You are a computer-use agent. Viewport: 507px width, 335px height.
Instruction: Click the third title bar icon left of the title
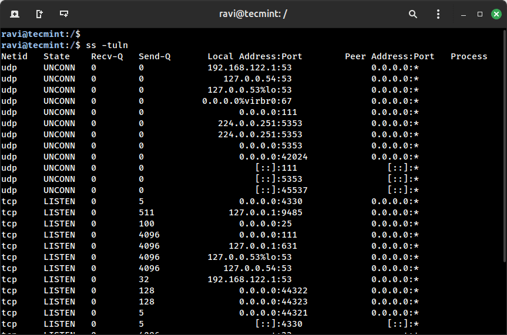(x=64, y=13)
